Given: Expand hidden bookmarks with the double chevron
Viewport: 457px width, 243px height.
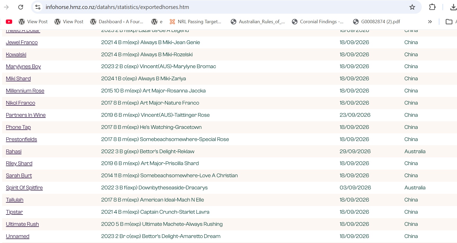Looking at the screenshot, I should [x=430, y=22].
